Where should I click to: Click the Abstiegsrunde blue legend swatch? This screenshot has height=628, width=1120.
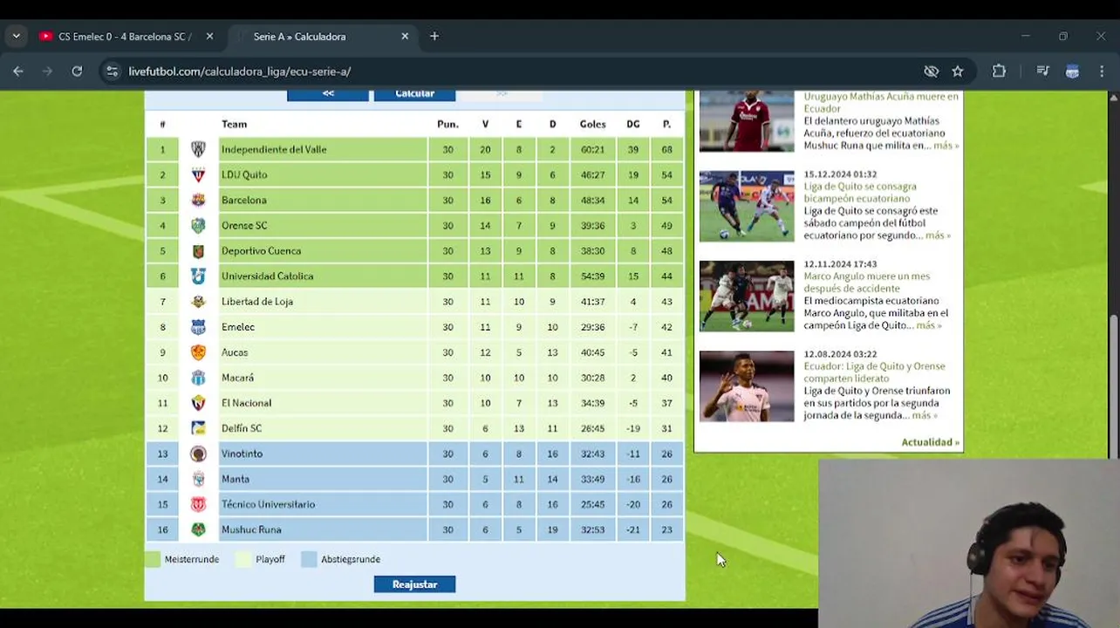coord(309,559)
